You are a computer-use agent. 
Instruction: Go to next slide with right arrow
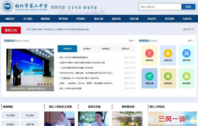tap(52, 69)
